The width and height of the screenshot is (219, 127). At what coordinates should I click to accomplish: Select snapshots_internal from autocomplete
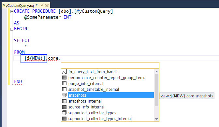pos(85,101)
